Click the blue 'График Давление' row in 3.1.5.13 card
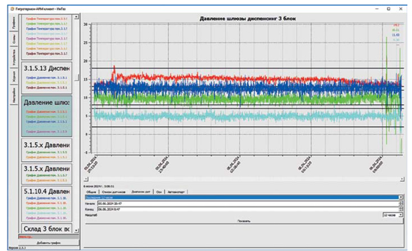The width and height of the screenshot is (412, 251). [x=47, y=77]
